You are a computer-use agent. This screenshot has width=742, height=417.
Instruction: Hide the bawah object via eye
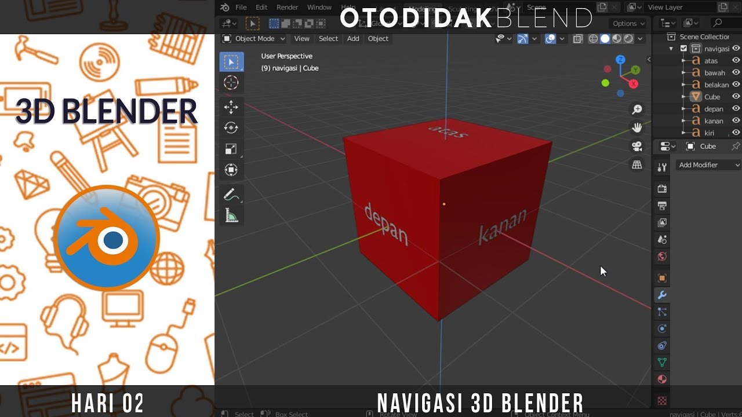coord(736,73)
